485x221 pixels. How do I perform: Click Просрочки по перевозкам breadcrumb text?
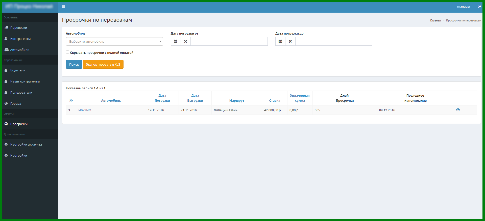click(x=464, y=20)
